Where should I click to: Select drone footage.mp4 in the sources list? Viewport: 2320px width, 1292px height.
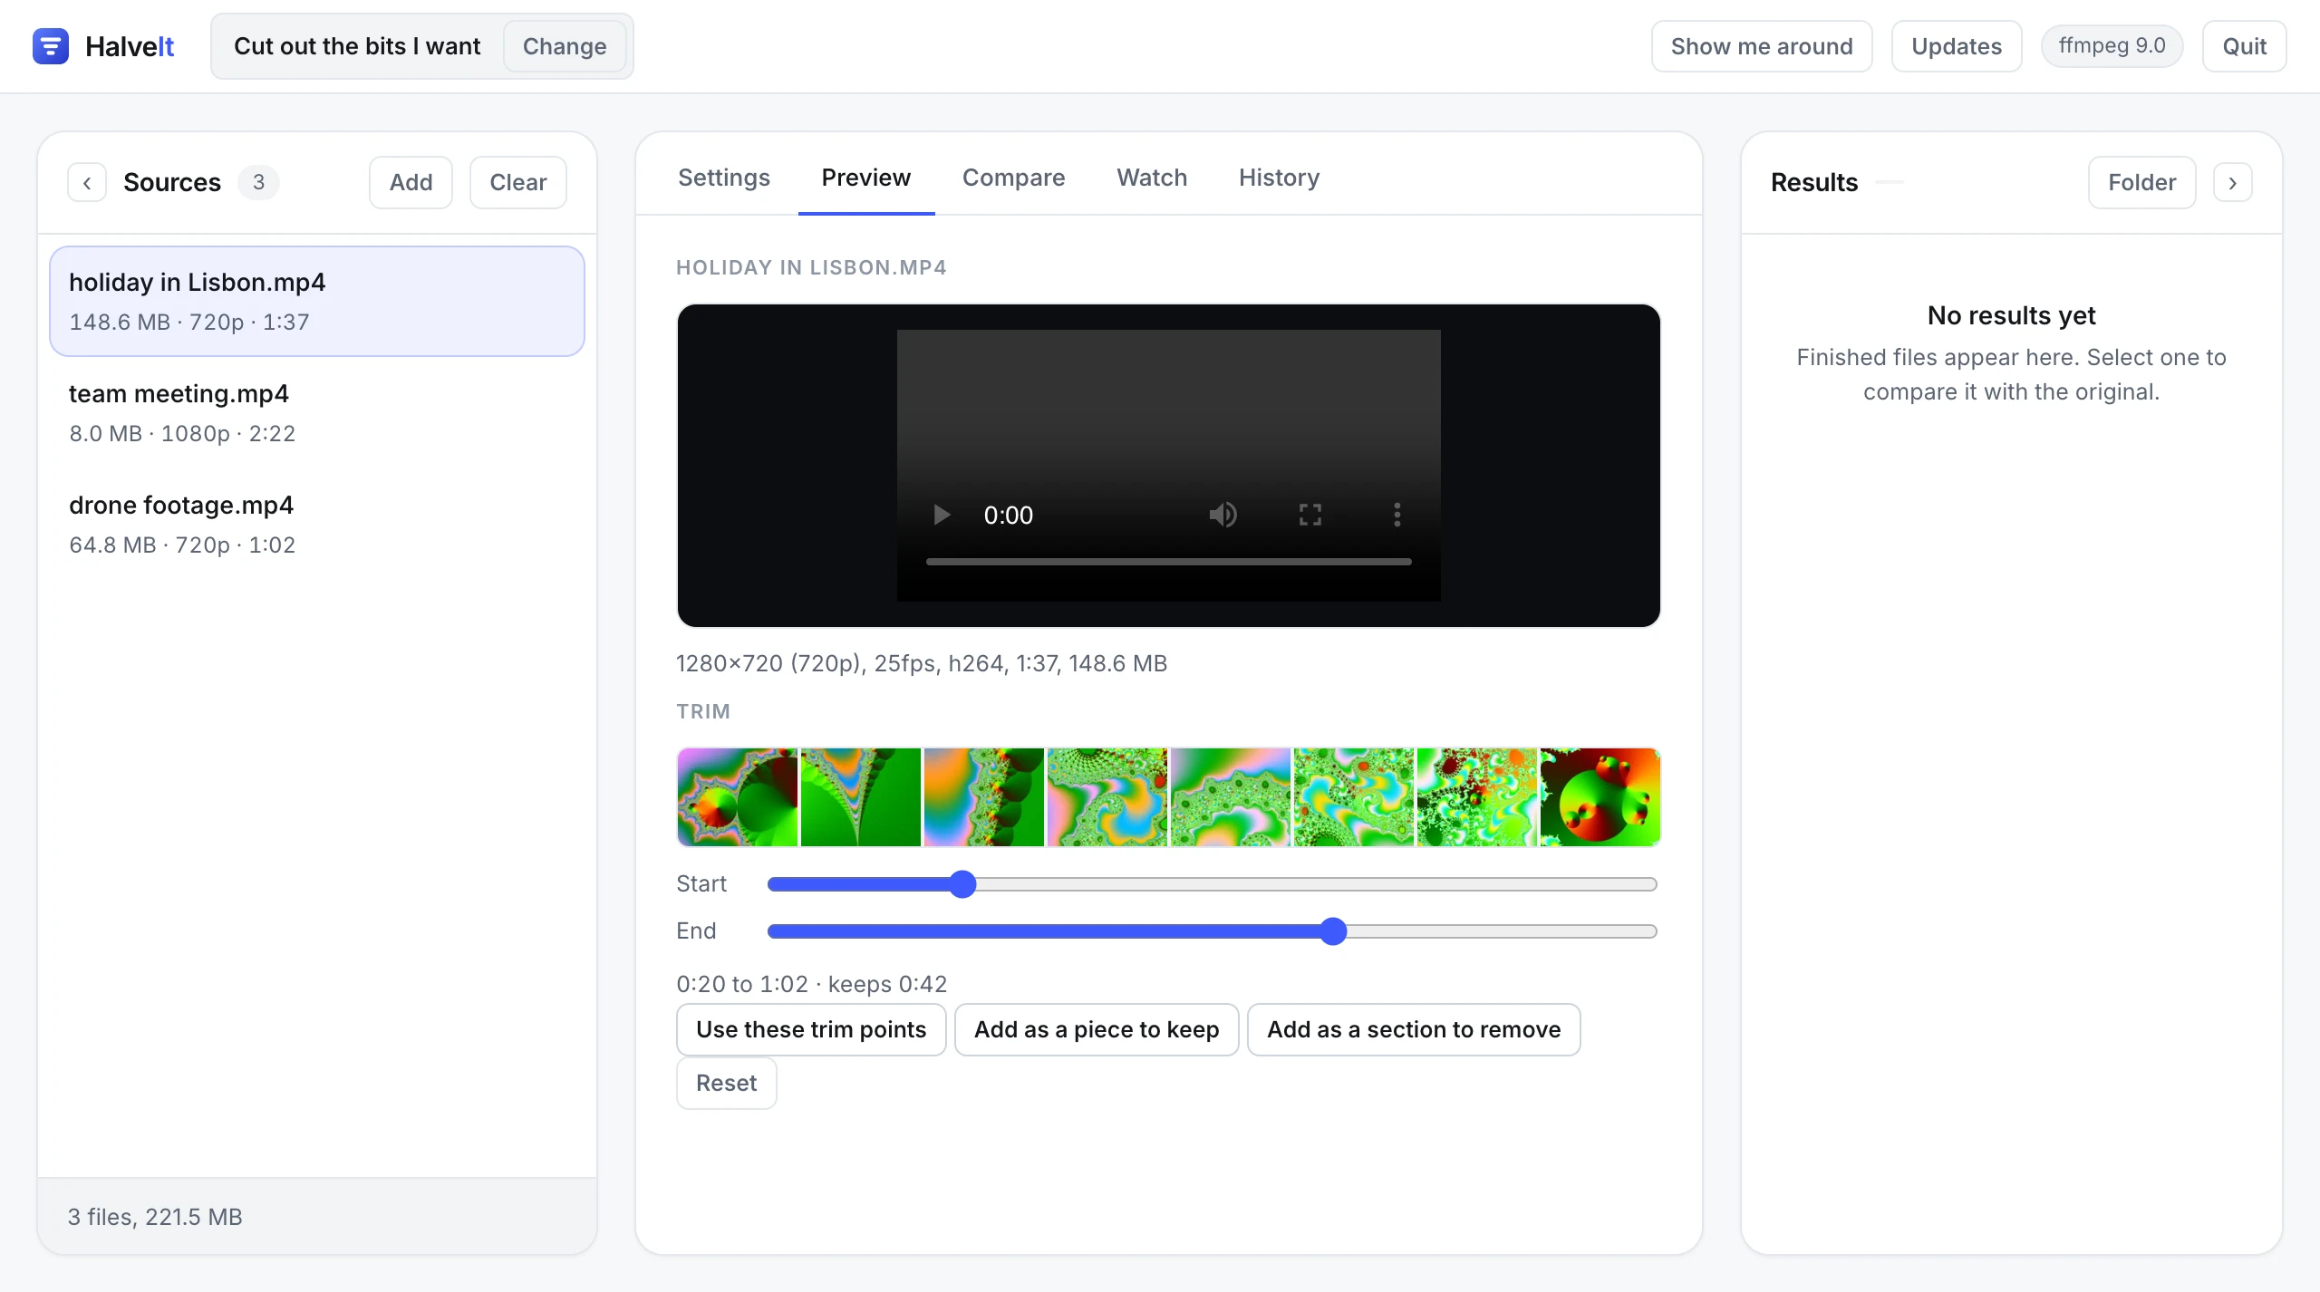coord(317,524)
